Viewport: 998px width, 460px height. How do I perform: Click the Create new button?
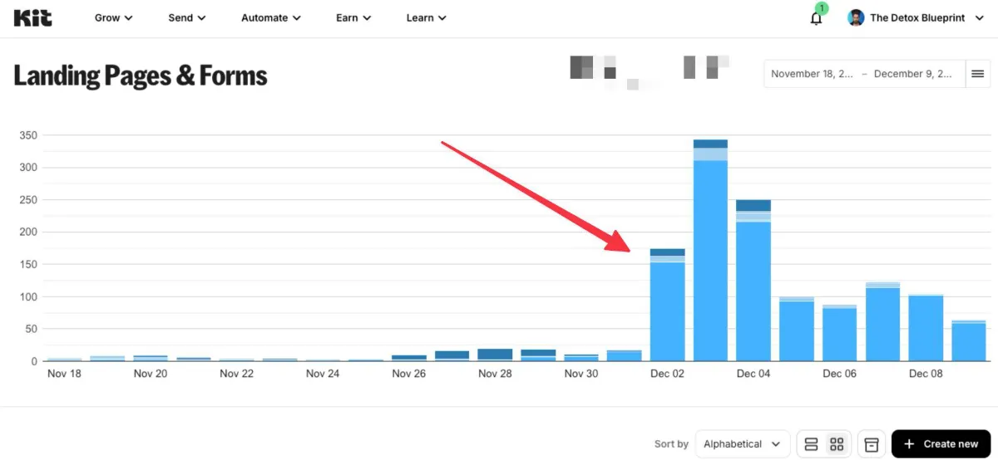(941, 444)
